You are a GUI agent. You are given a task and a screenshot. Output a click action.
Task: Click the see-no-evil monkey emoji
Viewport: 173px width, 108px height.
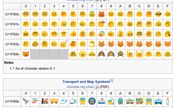[102, 54]
